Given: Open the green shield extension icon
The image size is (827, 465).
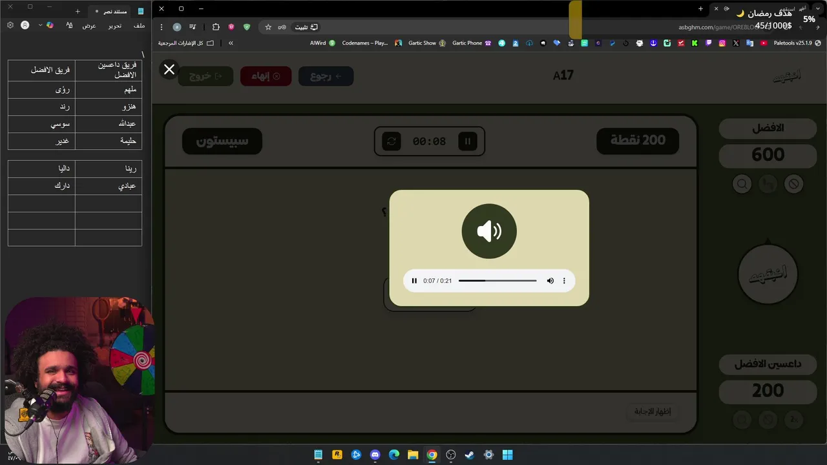Looking at the screenshot, I should (247, 27).
